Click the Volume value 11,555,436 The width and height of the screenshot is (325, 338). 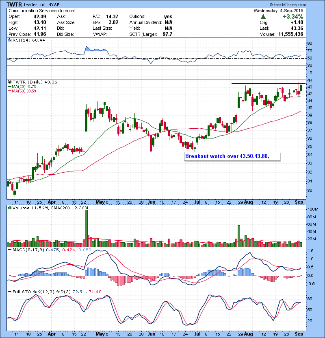point(291,34)
